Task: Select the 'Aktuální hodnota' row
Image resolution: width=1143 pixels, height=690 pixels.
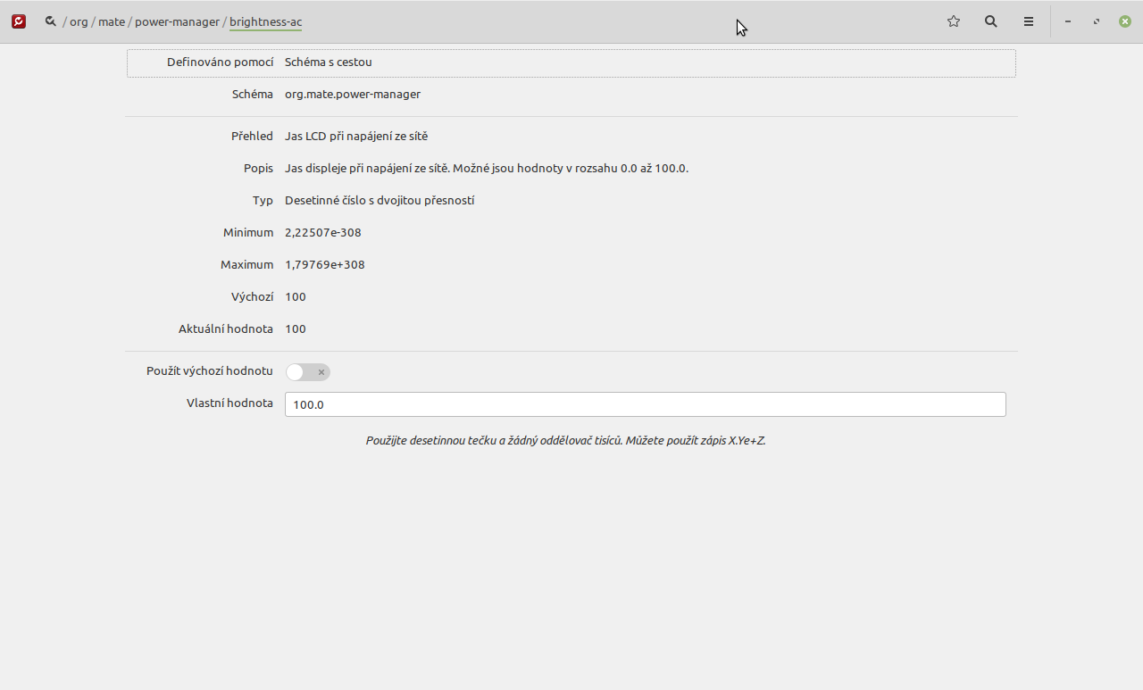Action: tap(571, 329)
